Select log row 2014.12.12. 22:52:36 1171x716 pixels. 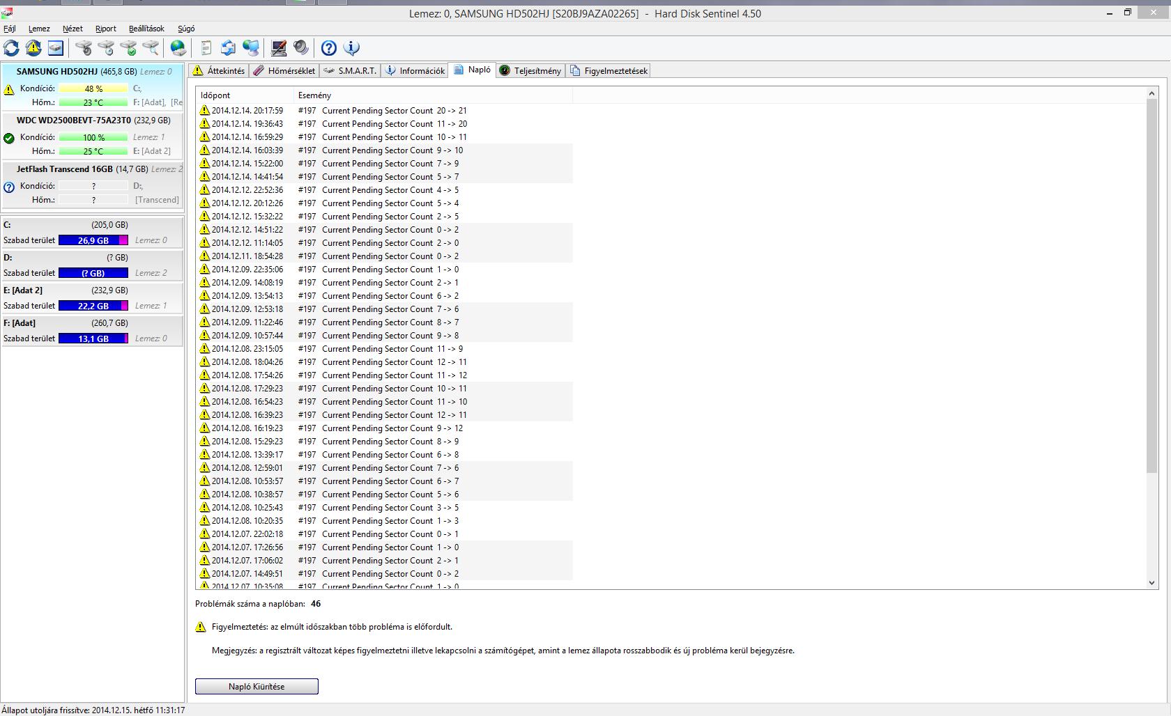click(385, 189)
